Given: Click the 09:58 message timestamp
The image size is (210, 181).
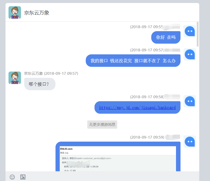Looking at the screenshot, I should pos(147,97).
